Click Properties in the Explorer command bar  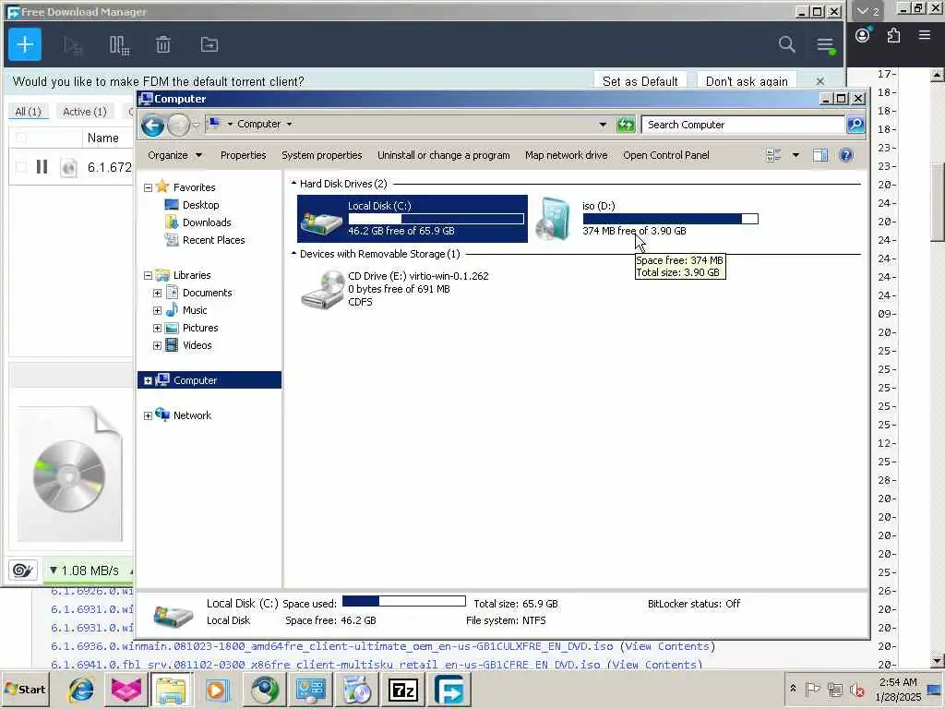point(243,155)
